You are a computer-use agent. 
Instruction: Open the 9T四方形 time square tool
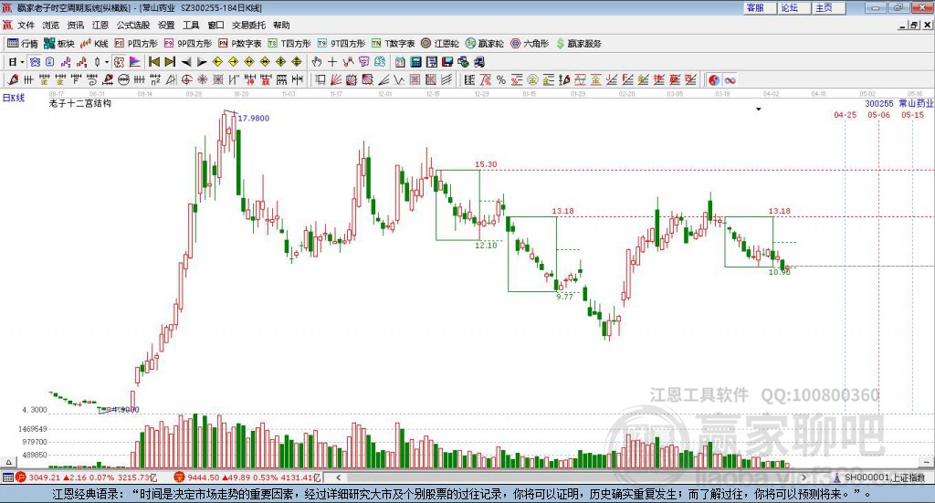click(341, 44)
